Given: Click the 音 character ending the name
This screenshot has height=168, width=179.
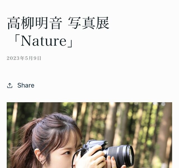Looking at the screenshot, I should (56, 23).
